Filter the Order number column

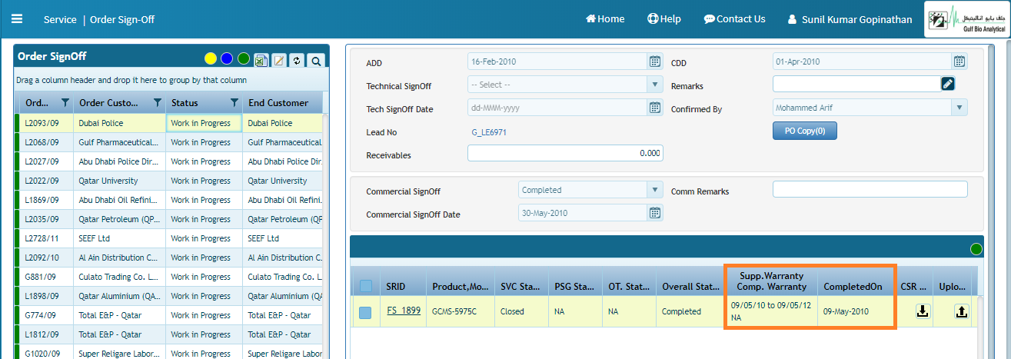[65, 103]
